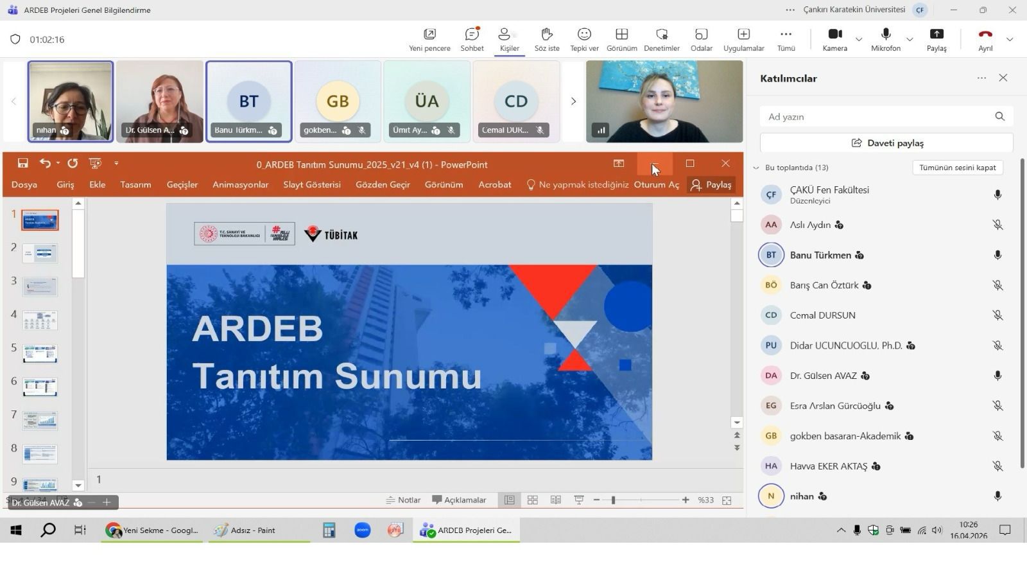Click the Ad yazın search field
1027x578 pixels.
point(876,117)
